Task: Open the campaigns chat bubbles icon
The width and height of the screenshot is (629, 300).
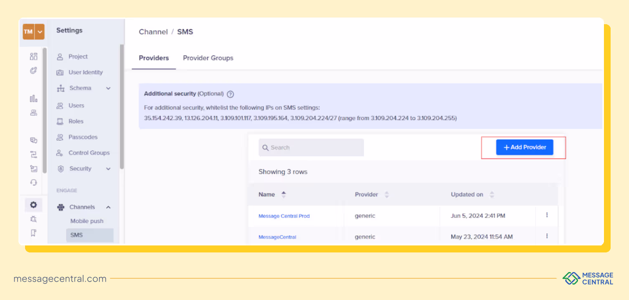Action: coord(34,141)
